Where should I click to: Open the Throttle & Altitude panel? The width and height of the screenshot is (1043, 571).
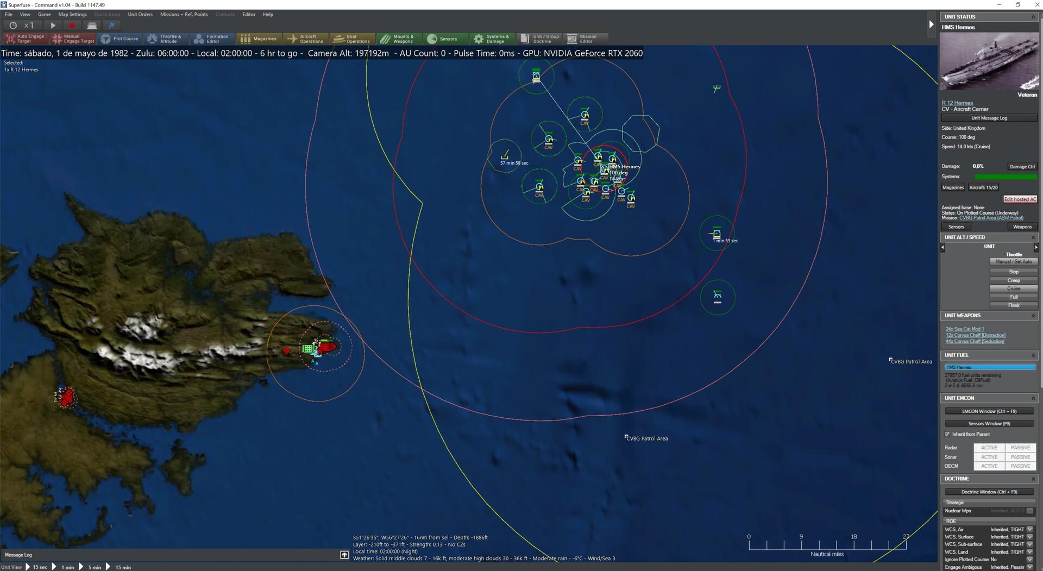(x=166, y=39)
